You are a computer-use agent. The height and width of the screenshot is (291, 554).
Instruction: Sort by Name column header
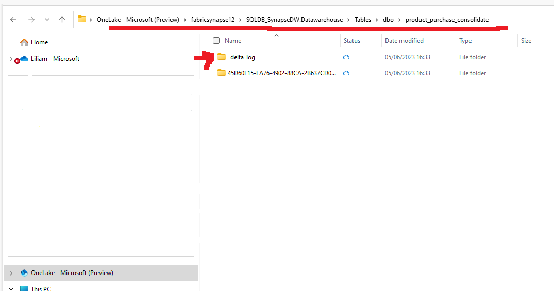click(x=233, y=41)
